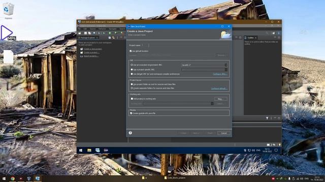Open the Working sets combo box
Viewport: 325px width, 182px height.
pyautogui.click(x=178, y=104)
